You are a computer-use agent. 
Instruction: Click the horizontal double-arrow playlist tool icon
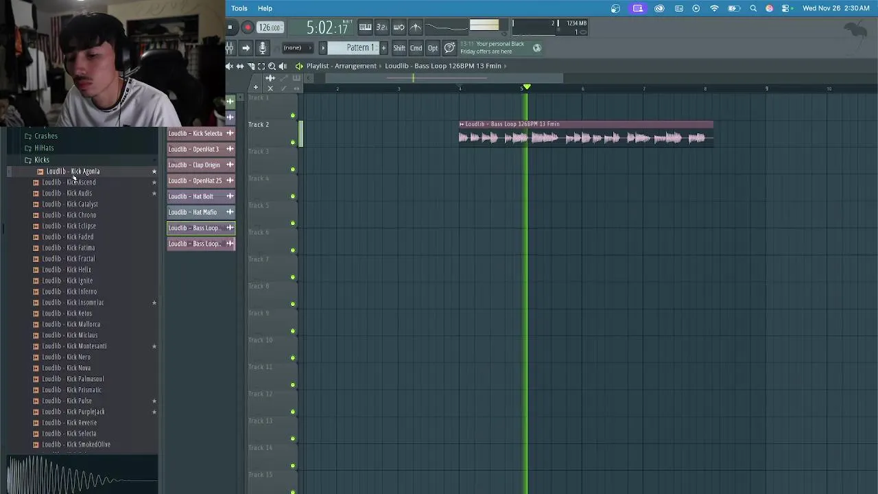click(240, 66)
